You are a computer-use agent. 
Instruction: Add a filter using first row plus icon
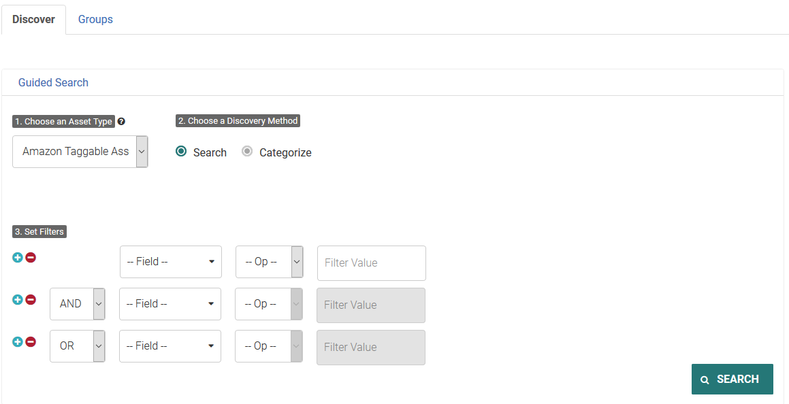tap(18, 258)
